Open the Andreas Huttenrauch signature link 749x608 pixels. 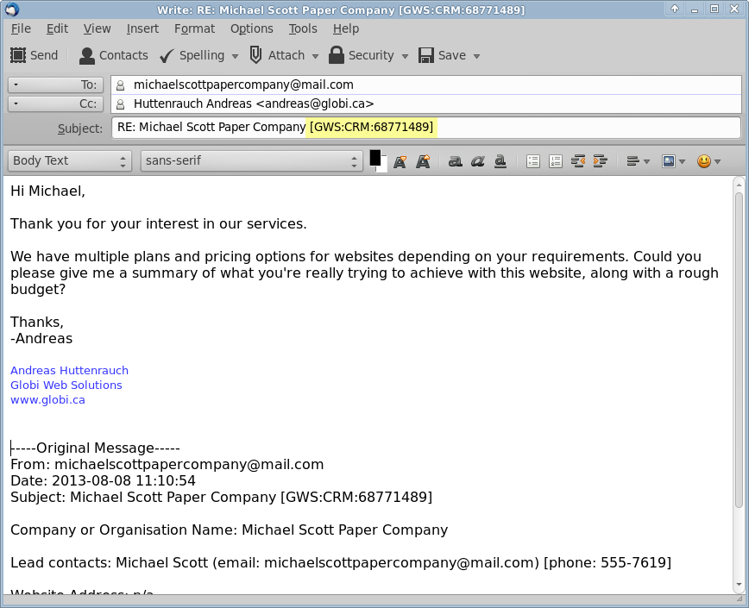[69, 370]
